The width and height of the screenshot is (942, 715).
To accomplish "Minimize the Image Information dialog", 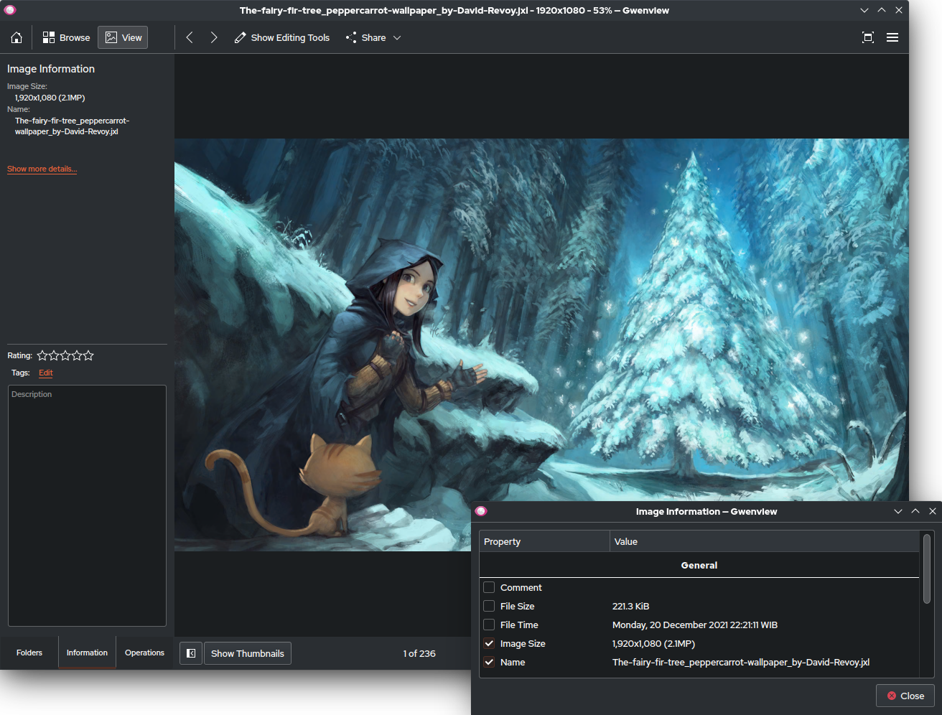I will click(x=898, y=511).
